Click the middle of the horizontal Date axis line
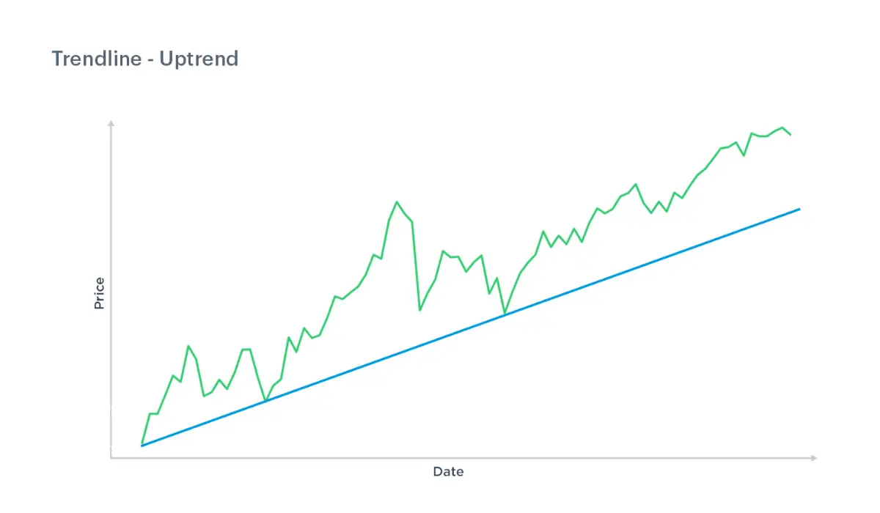Screen dimensions: 880x513 coord(462,458)
